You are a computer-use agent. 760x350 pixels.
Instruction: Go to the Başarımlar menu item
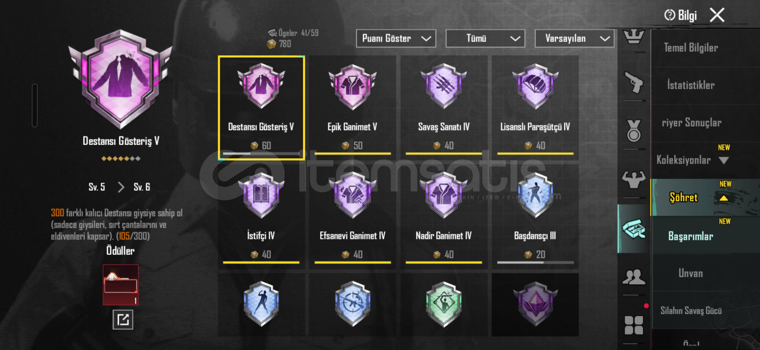tap(690, 236)
